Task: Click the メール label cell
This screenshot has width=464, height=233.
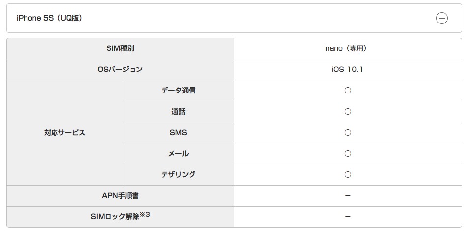Action: pos(178,154)
